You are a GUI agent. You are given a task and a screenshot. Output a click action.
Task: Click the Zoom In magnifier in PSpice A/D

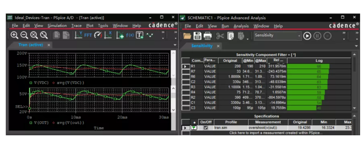pos(15,35)
